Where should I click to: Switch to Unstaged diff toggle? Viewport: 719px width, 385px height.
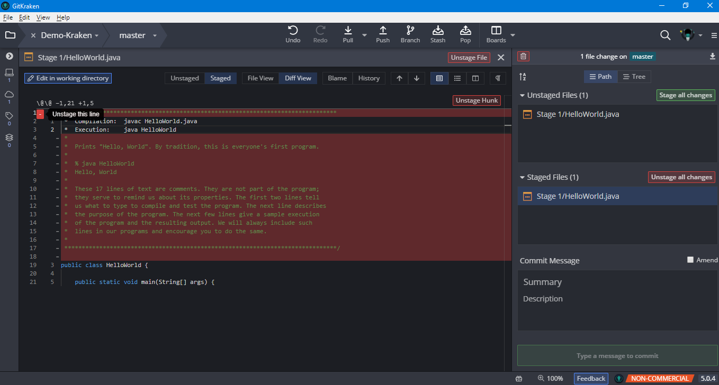pos(185,78)
